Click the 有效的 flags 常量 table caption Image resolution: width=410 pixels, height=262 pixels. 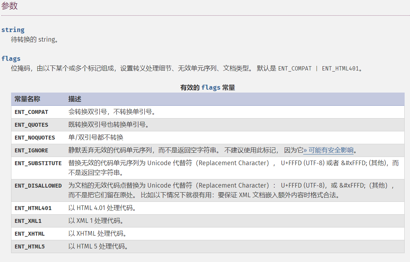coord(207,87)
